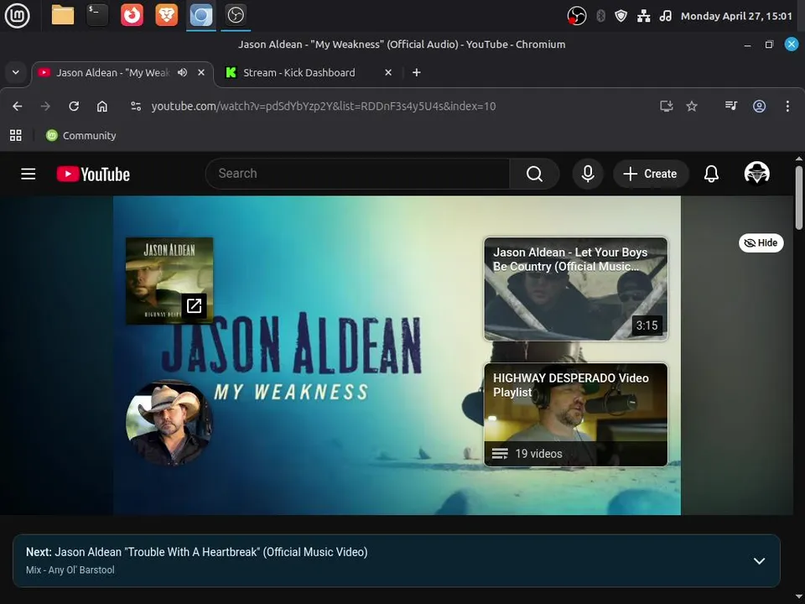The height and width of the screenshot is (604, 805).
Task: Go to the browser home page
Action: click(x=102, y=107)
